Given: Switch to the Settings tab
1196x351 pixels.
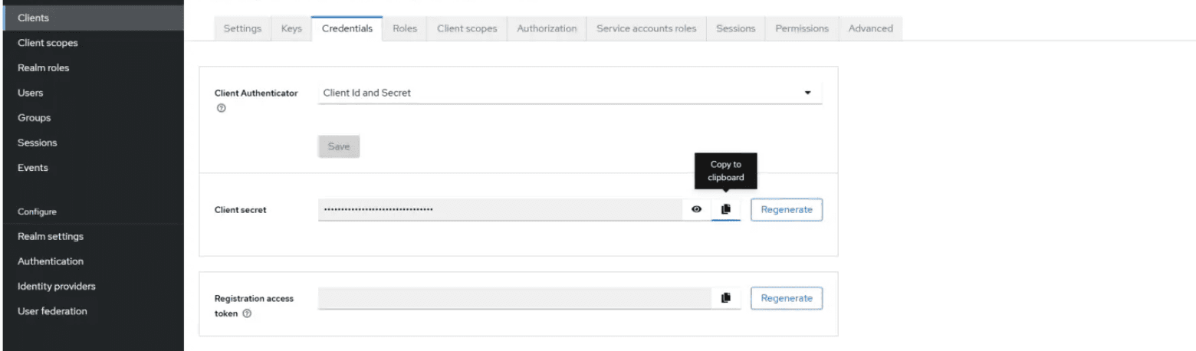Looking at the screenshot, I should pos(242,28).
